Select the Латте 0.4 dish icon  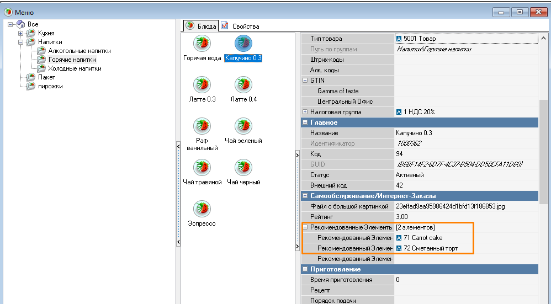(243, 85)
